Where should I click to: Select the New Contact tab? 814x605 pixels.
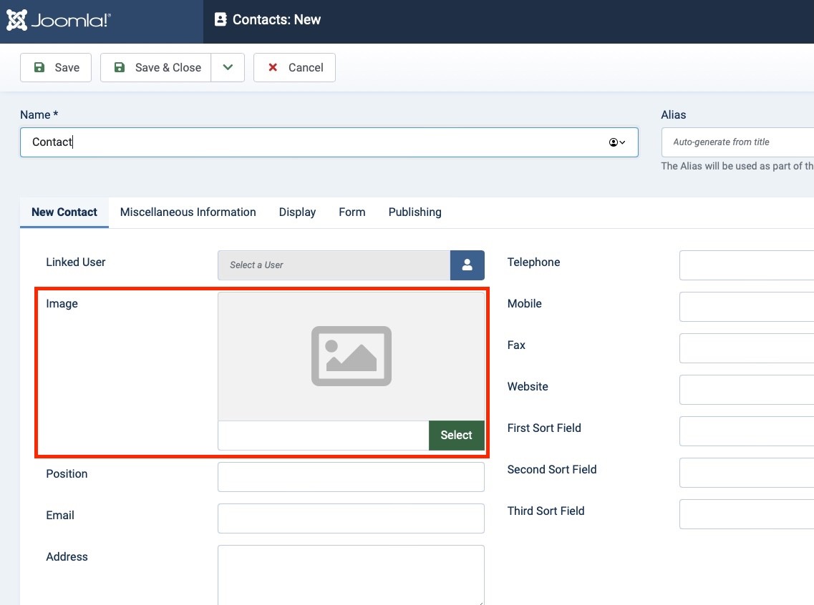point(64,212)
